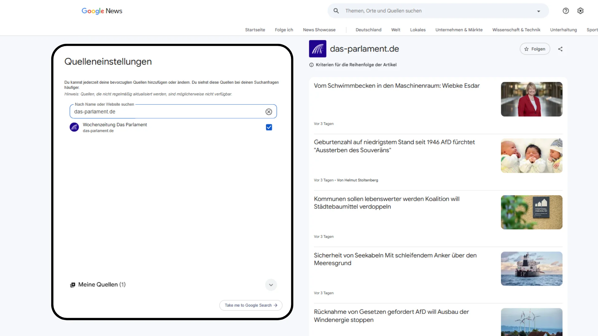Open the help question mark icon

[566, 11]
